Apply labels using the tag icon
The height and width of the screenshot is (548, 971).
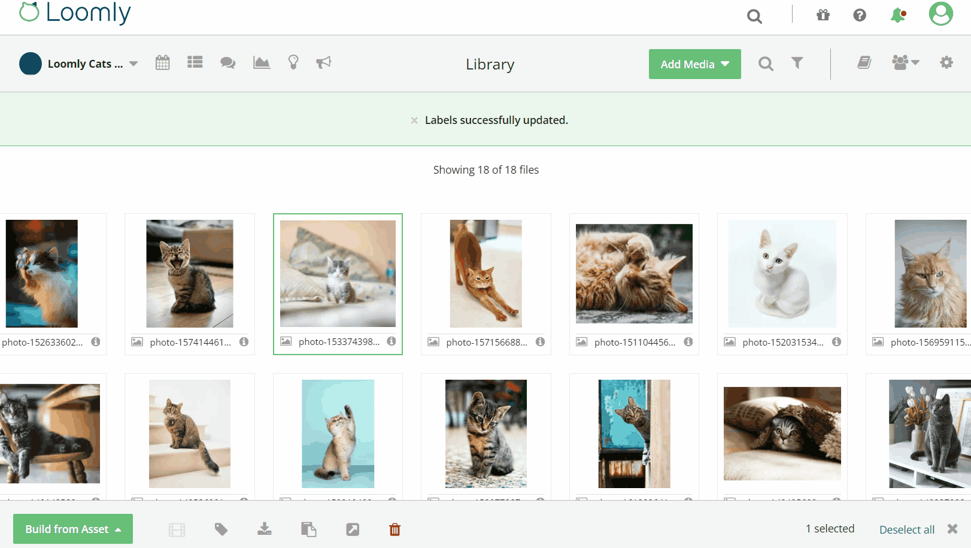[x=221, y=529]
